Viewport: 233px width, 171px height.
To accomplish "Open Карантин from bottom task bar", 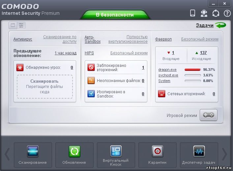I will pos(157,155).
